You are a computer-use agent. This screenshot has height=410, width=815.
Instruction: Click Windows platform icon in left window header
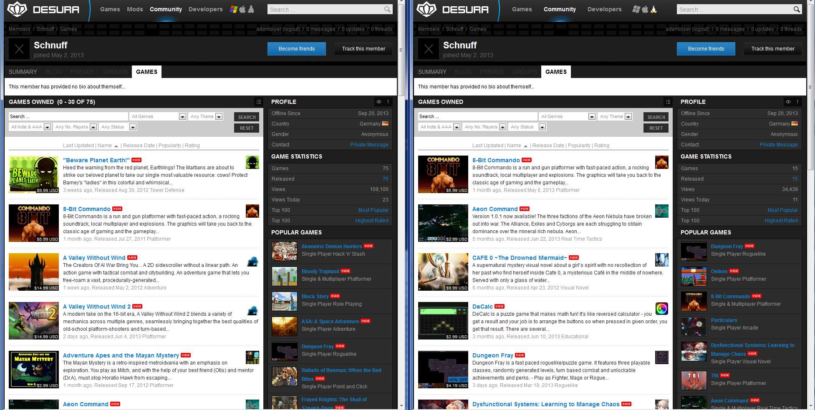coord(234,9)
